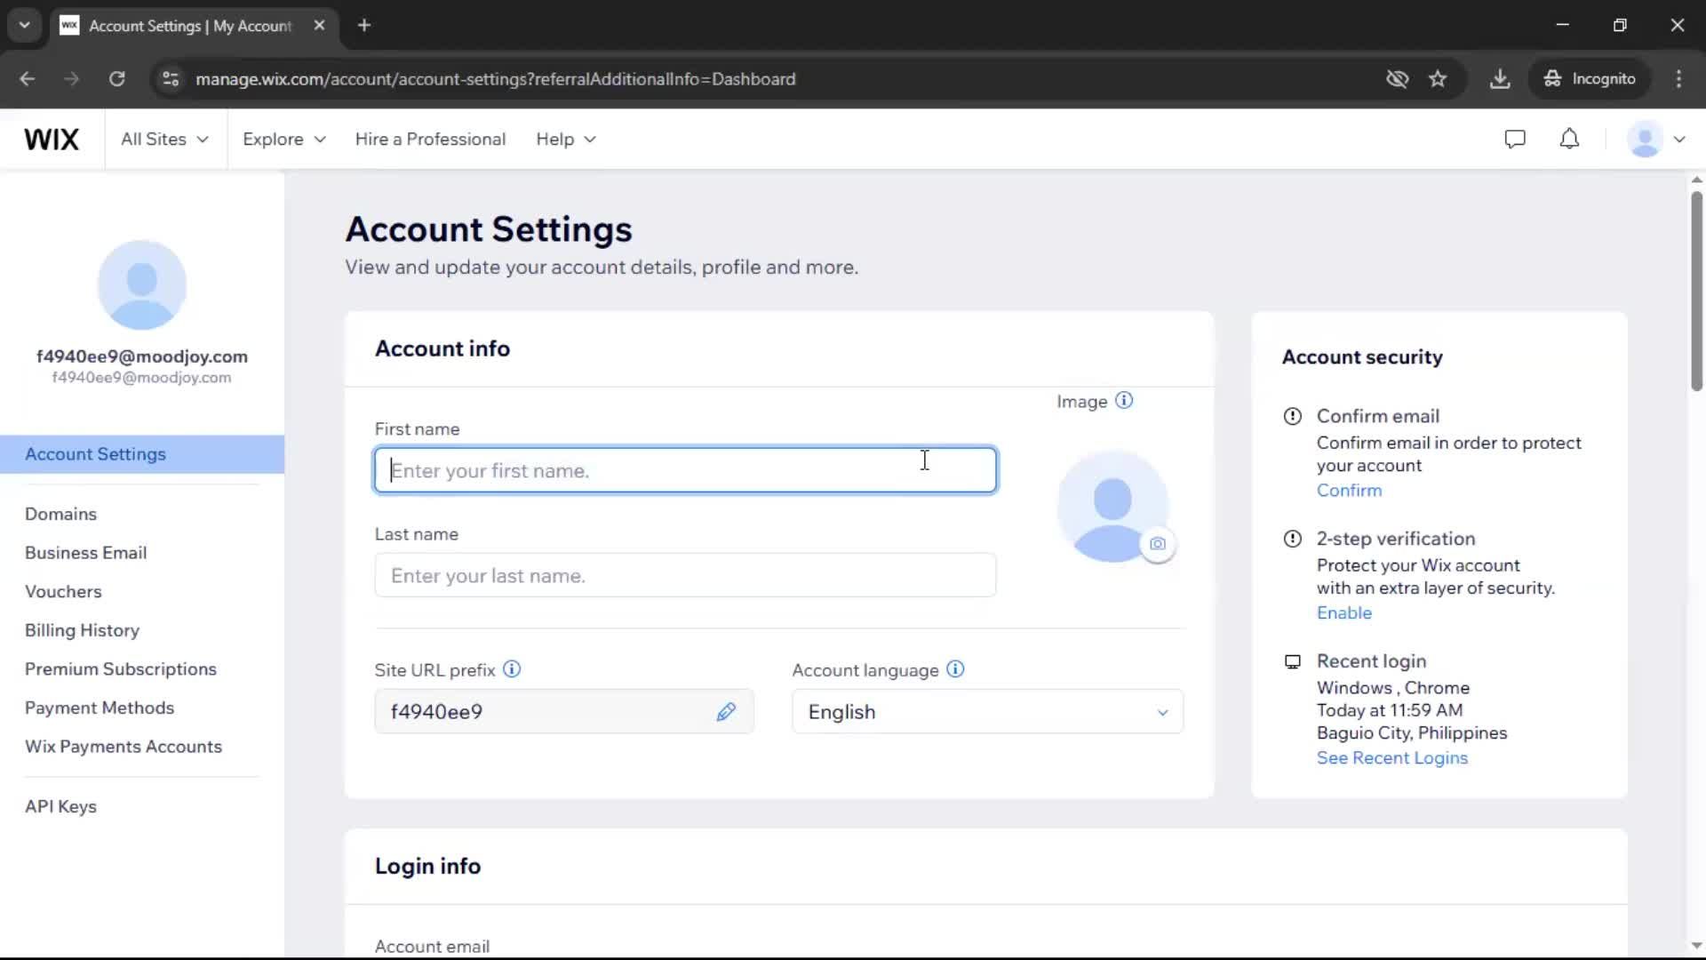Click the Site URL prefix field
The width and height of the screenshot is (1706, 960).
564,712
